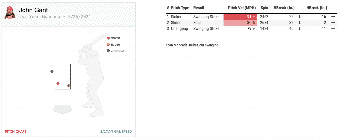The width and height of the screenshot is (339, 140).
Task: Click pitch marker 3 outside the zone
Action: pyautogui.click(x=52, y=72)
